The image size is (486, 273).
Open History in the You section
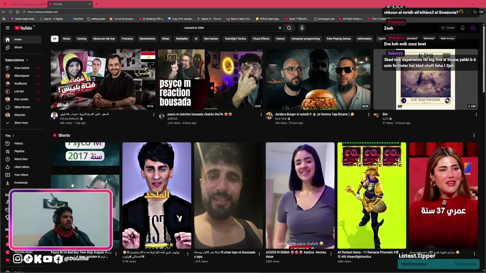(23, 143)
